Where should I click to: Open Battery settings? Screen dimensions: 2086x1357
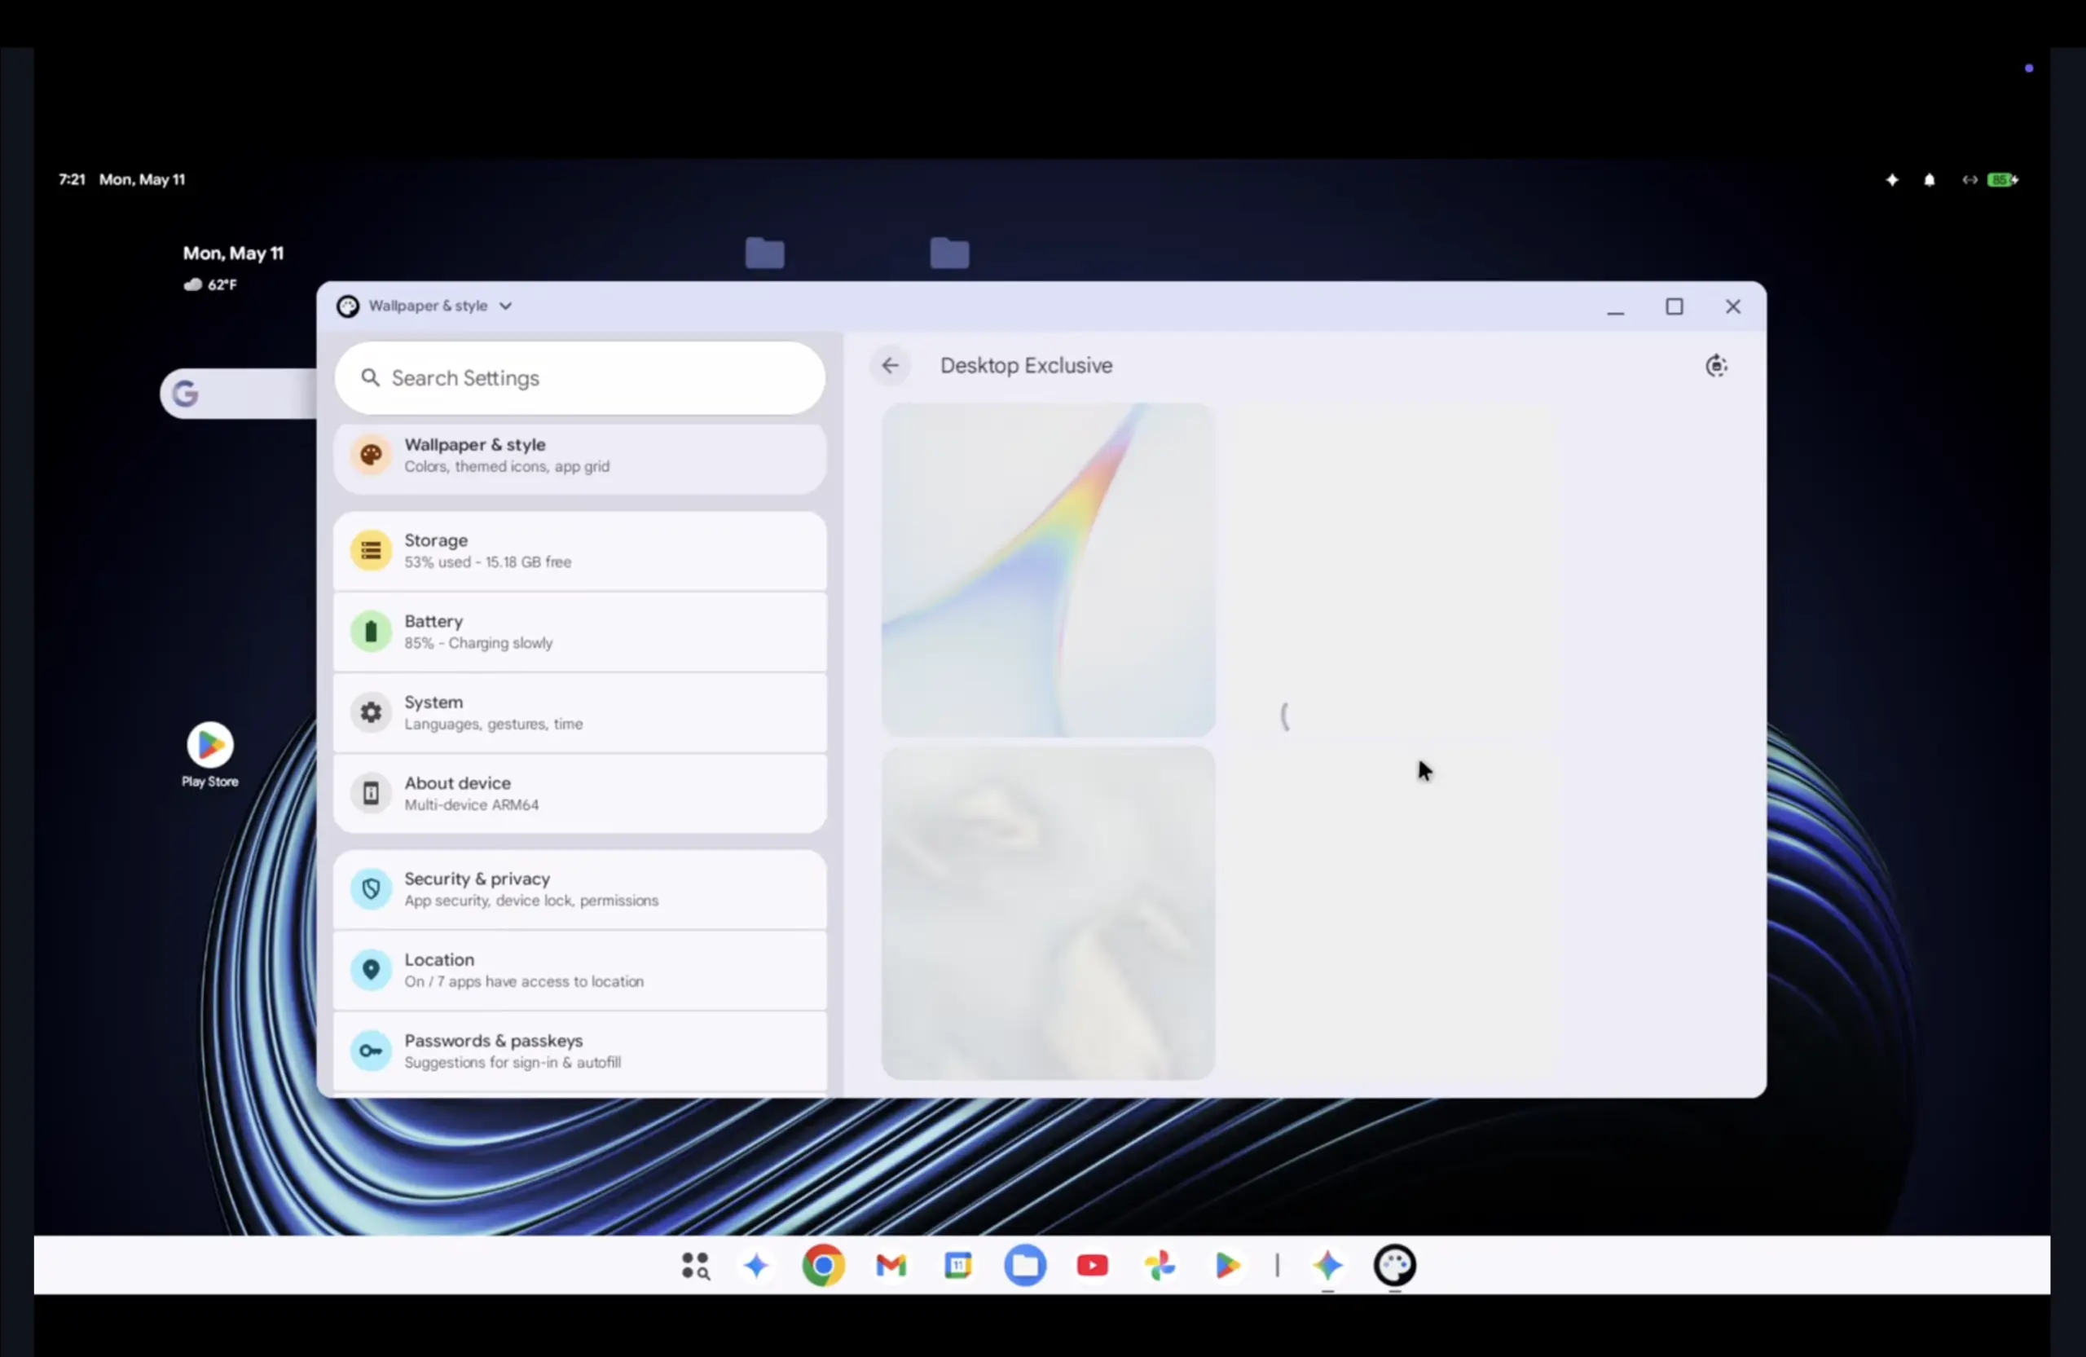[x=579, y=631]
